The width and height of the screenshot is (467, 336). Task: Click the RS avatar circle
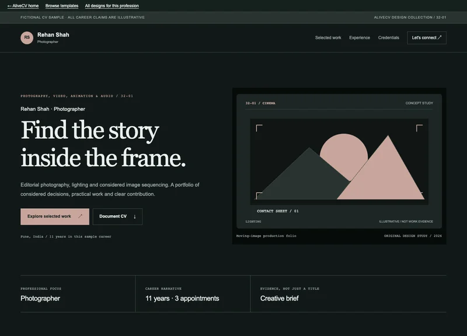click(27, 38)
